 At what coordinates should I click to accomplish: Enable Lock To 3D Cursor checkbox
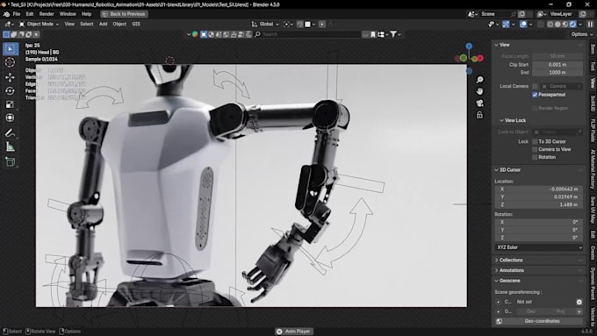click(535, 141)
